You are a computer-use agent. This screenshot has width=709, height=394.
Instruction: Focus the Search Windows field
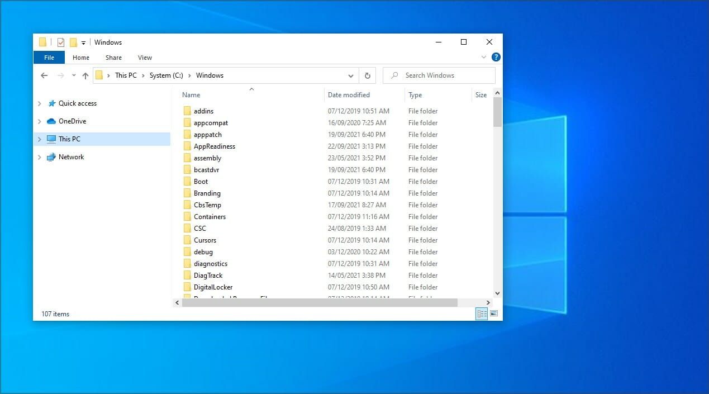pyautogui.click(x=439, y=75)
